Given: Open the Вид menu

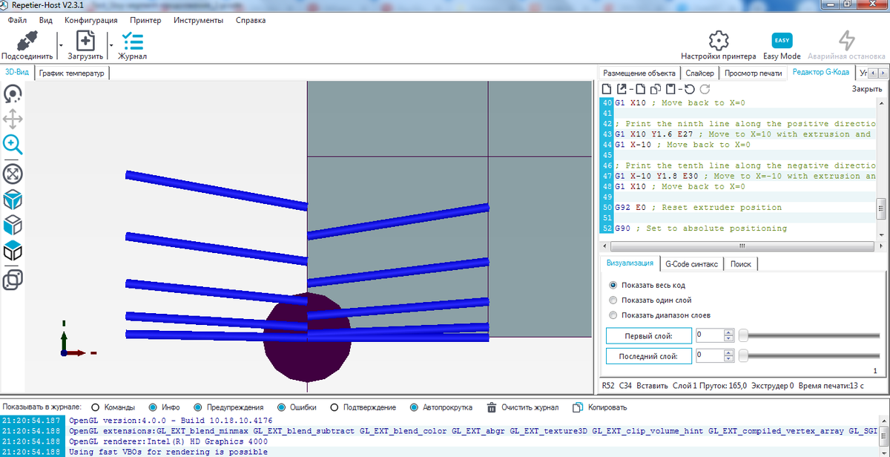Looking at the screenshot, I should point(45,20).
